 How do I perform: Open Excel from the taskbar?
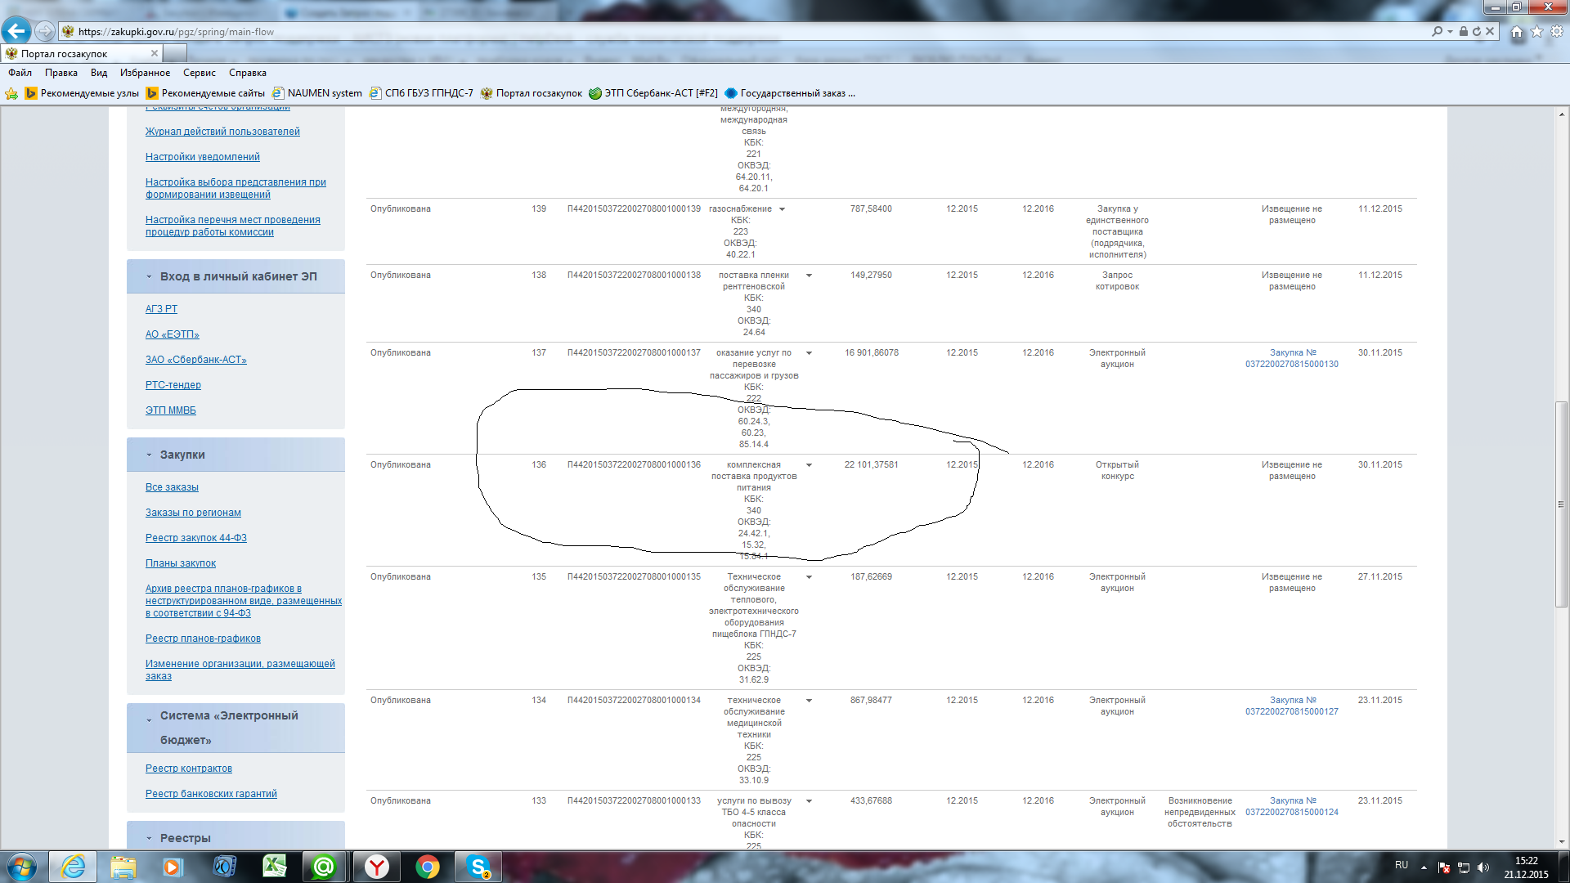point(274,866)
